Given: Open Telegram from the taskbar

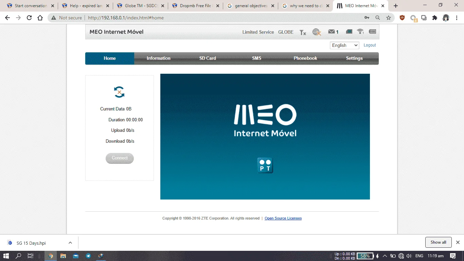Looking at the screenshot, I should tap(88, 256).
